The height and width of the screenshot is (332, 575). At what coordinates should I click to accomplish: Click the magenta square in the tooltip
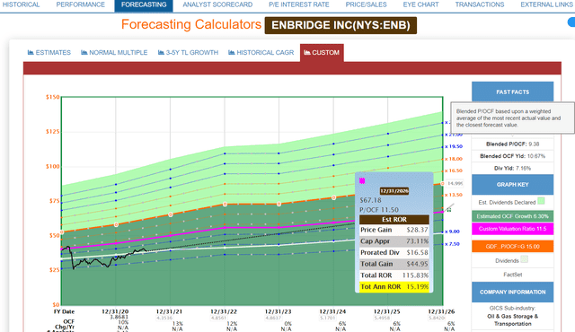coord(362,181)
